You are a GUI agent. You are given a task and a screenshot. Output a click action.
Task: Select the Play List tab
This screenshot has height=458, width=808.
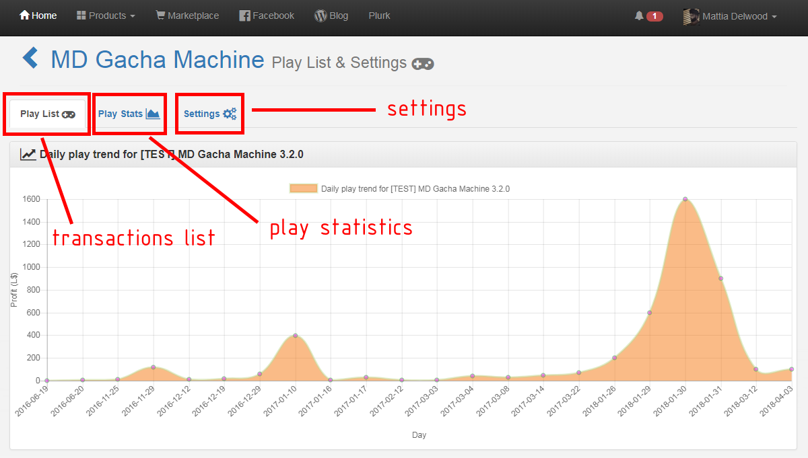[x=47, y=114]
